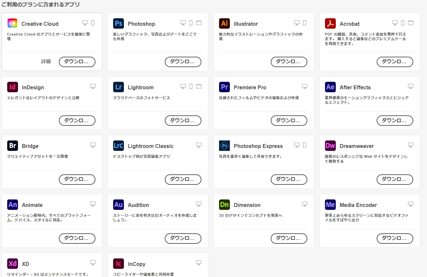The height and width of the screenshot is (277, 427).
Task: Download Acrobat
Action: click(395, 62)
